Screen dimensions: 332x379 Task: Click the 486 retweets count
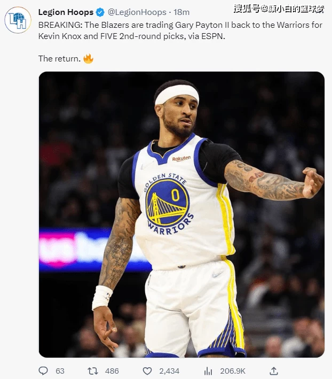click(112, 371)
